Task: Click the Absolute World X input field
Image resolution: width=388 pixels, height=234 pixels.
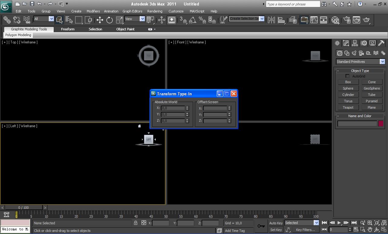Action: pyautogui.click(x=173, y=108)
